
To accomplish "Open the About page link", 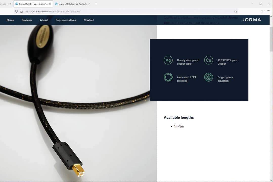I will click(x=44, y=20).
